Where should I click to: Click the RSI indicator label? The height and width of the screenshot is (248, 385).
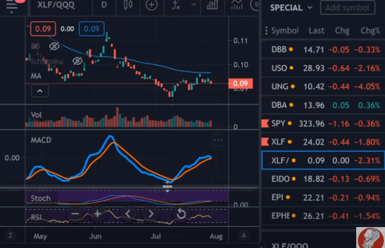37,217
